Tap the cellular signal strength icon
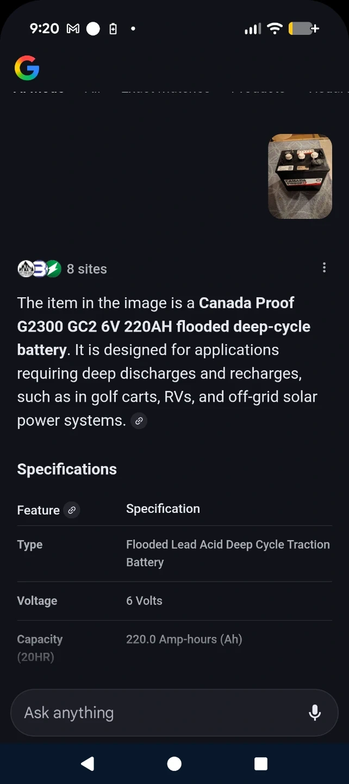 point(252,29)
